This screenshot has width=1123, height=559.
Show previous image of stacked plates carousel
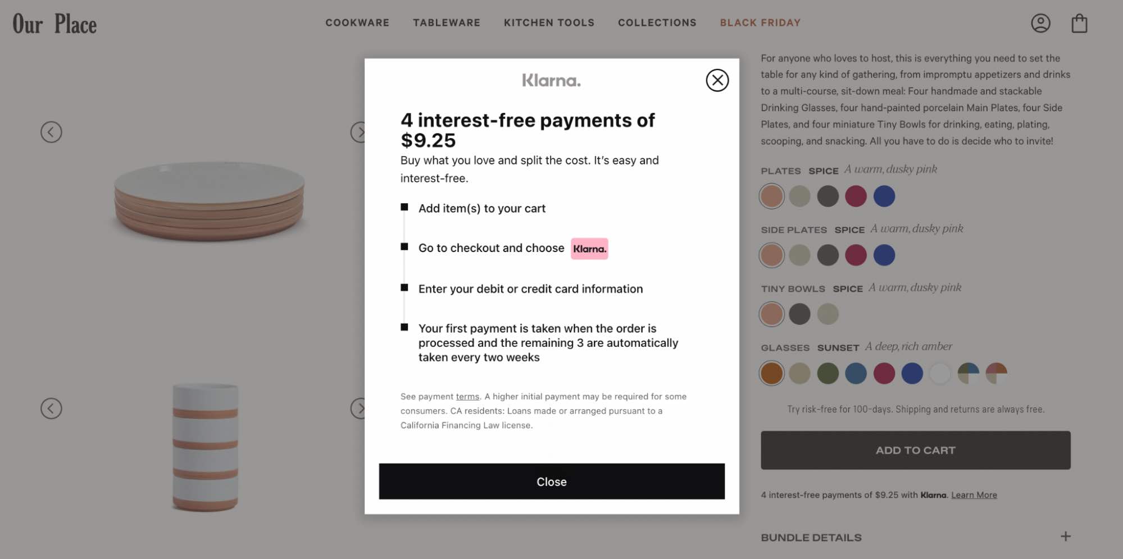pyautogui.click(x=52, y=132)
